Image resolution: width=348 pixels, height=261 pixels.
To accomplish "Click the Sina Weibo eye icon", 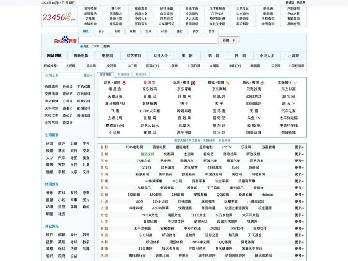I will pyautogui.click(x=193, y=83).
